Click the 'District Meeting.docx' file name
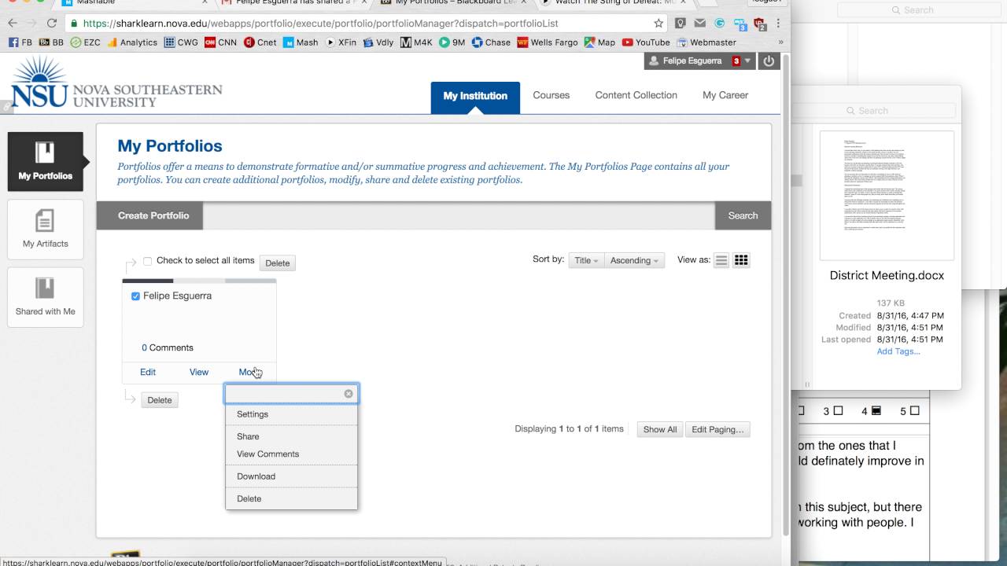Screen dimensions: 1007x566 (887, 276)
